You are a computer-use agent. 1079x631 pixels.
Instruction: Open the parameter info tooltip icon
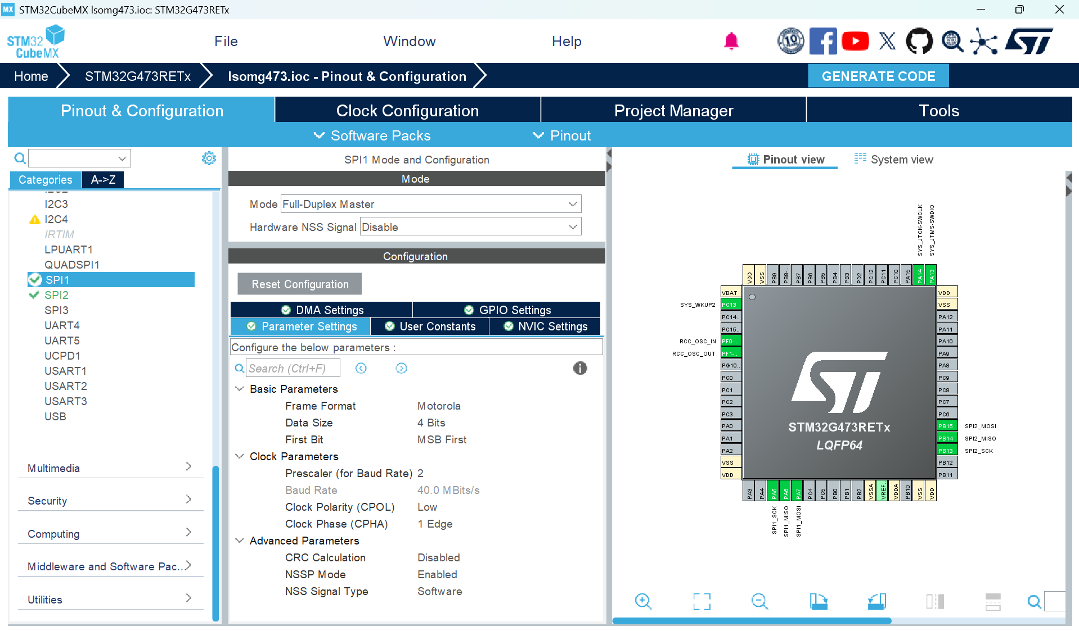click(580, 368)
